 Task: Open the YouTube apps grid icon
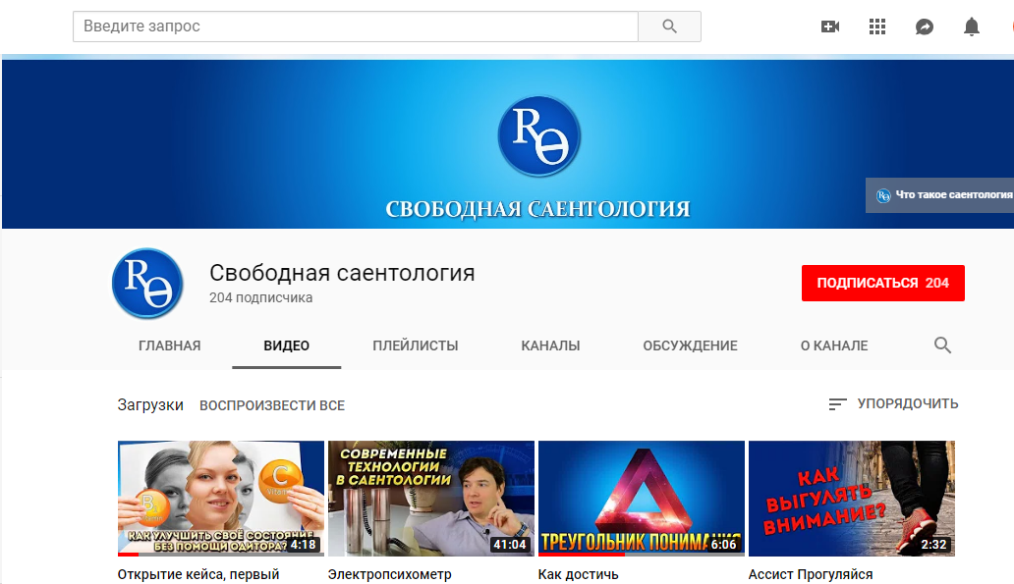point(877,27)
